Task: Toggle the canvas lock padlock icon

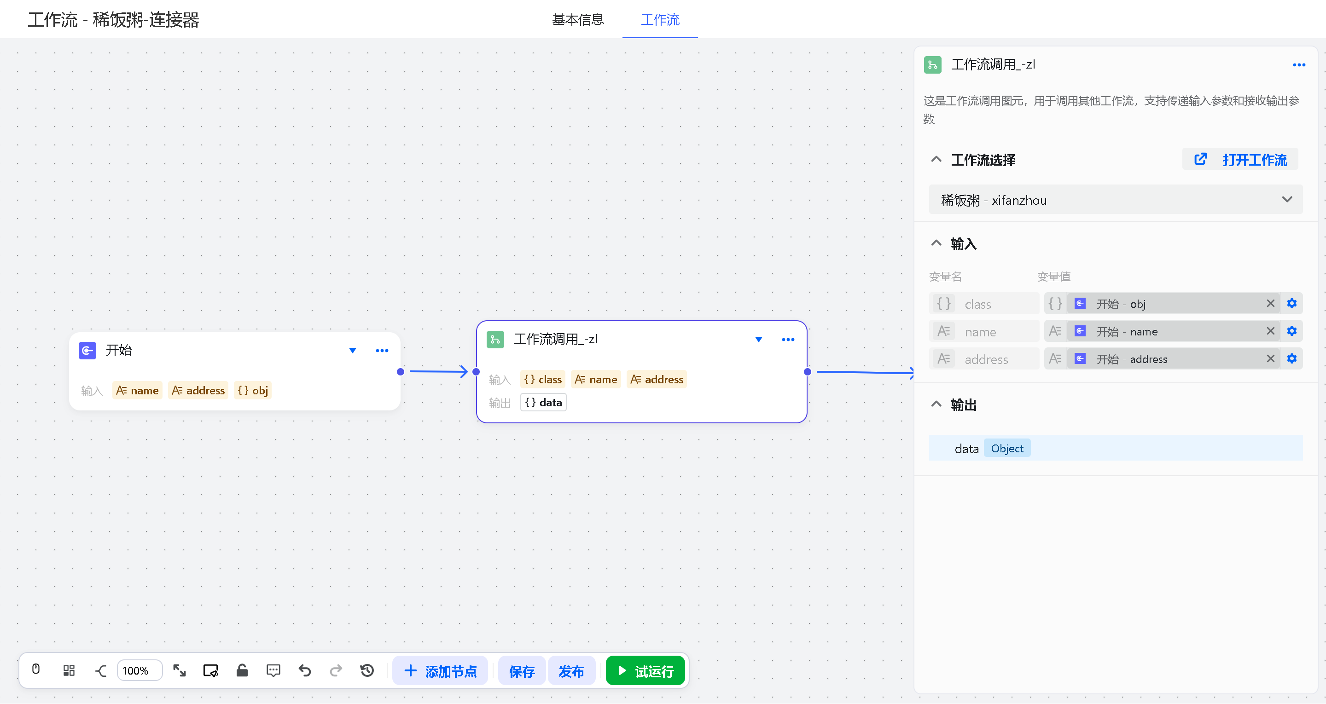Action: (242, 670)
